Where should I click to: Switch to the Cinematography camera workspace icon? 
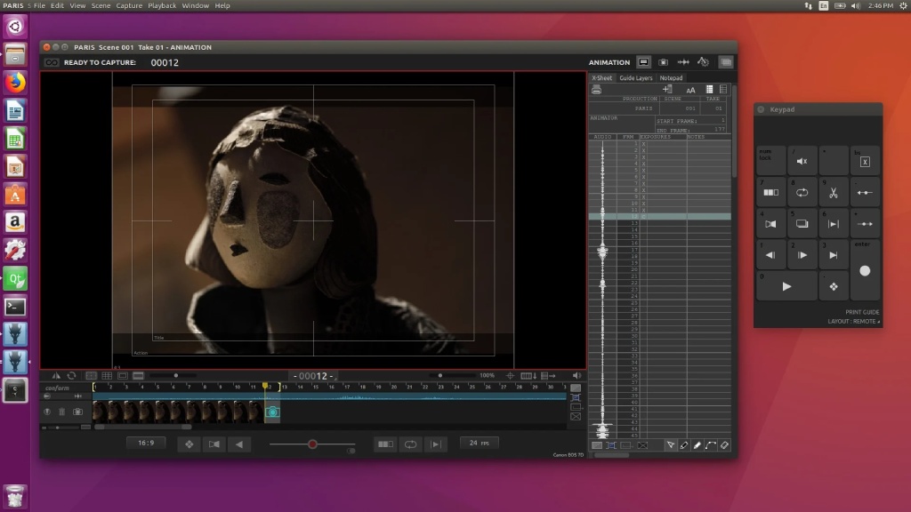(x=663, y=62)
